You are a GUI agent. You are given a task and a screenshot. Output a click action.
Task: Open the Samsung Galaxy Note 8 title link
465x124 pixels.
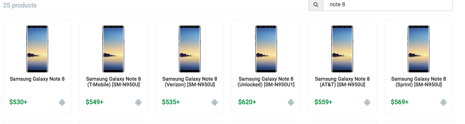point(37,79)
